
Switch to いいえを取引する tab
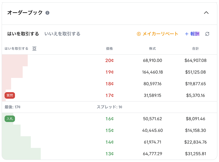[62, 34]
